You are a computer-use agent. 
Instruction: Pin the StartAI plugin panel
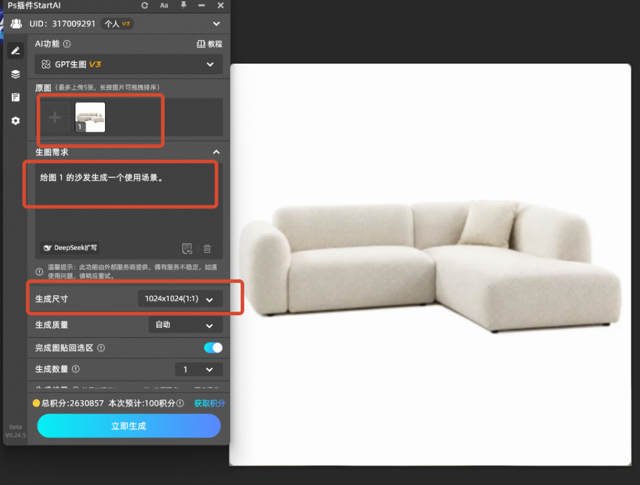coord(183,5)
